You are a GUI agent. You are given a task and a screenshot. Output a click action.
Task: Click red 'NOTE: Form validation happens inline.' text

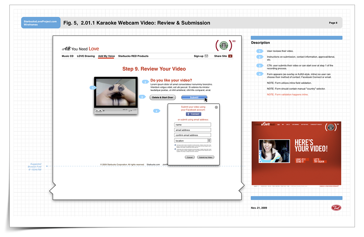point(287,95)
